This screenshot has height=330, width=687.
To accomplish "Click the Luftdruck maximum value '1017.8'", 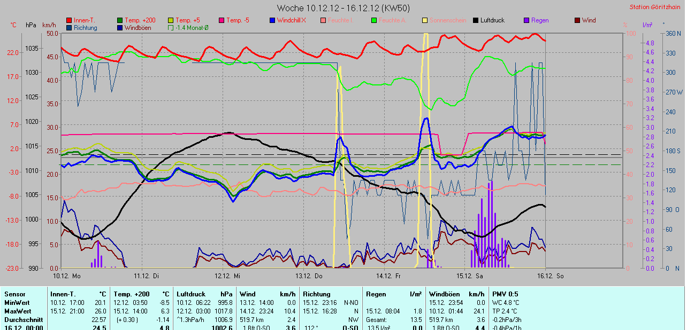I will 223,311.
